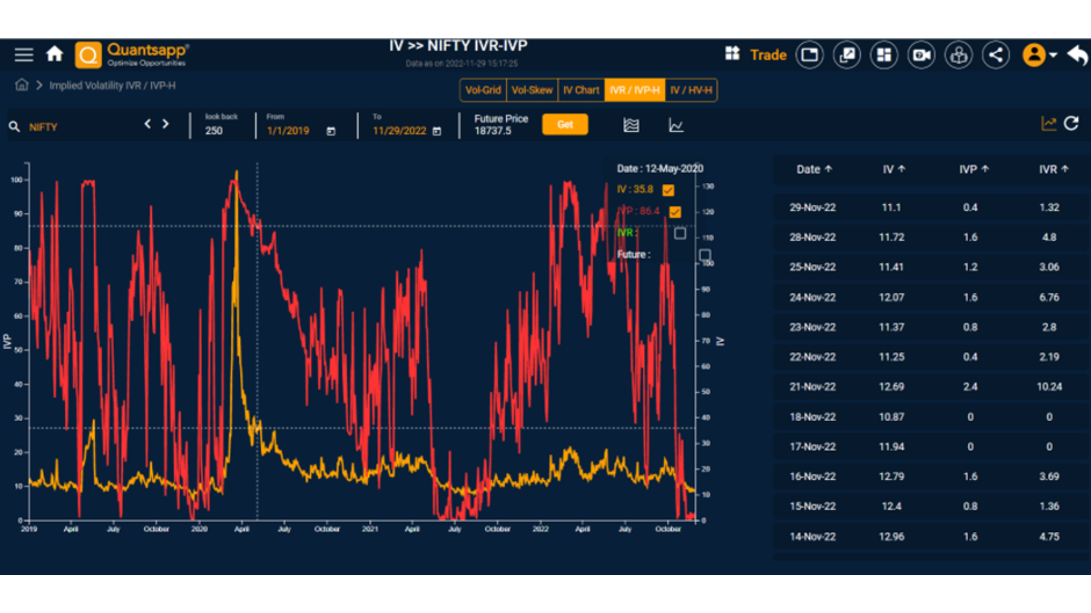Select the area chart view icon
Image resolution: width=1091 pixels, height=613 pixels.
click(631, 125)
